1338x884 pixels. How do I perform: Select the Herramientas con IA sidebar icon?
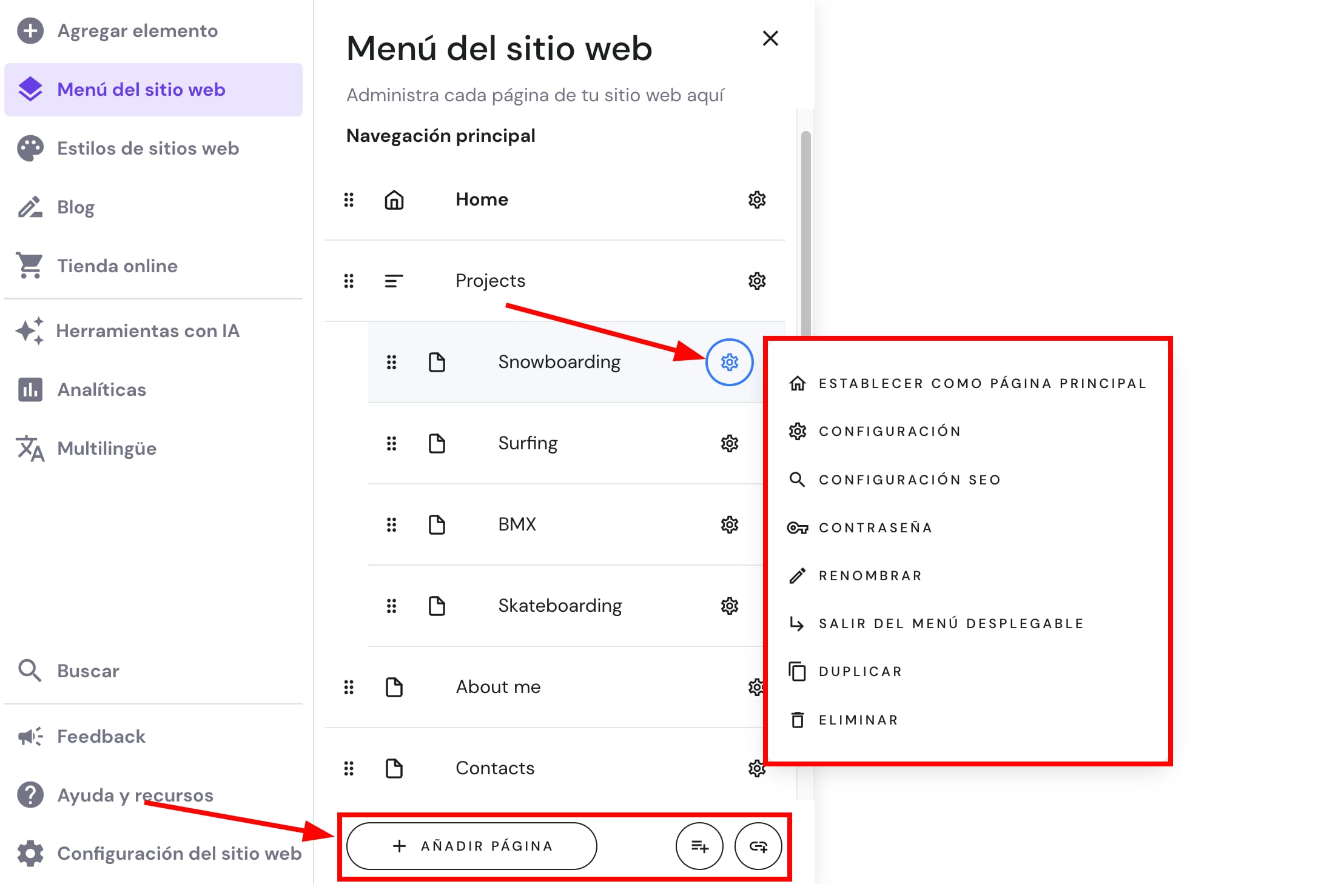(30, 331)
